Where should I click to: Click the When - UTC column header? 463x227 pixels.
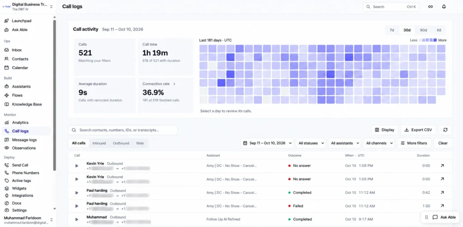click(x=355, y=155)
